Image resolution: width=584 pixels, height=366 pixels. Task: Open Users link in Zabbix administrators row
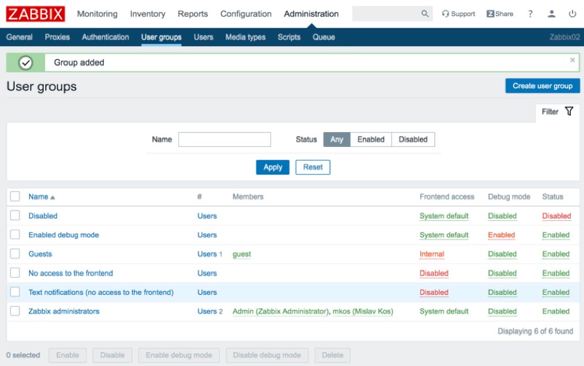coord(207,311)
